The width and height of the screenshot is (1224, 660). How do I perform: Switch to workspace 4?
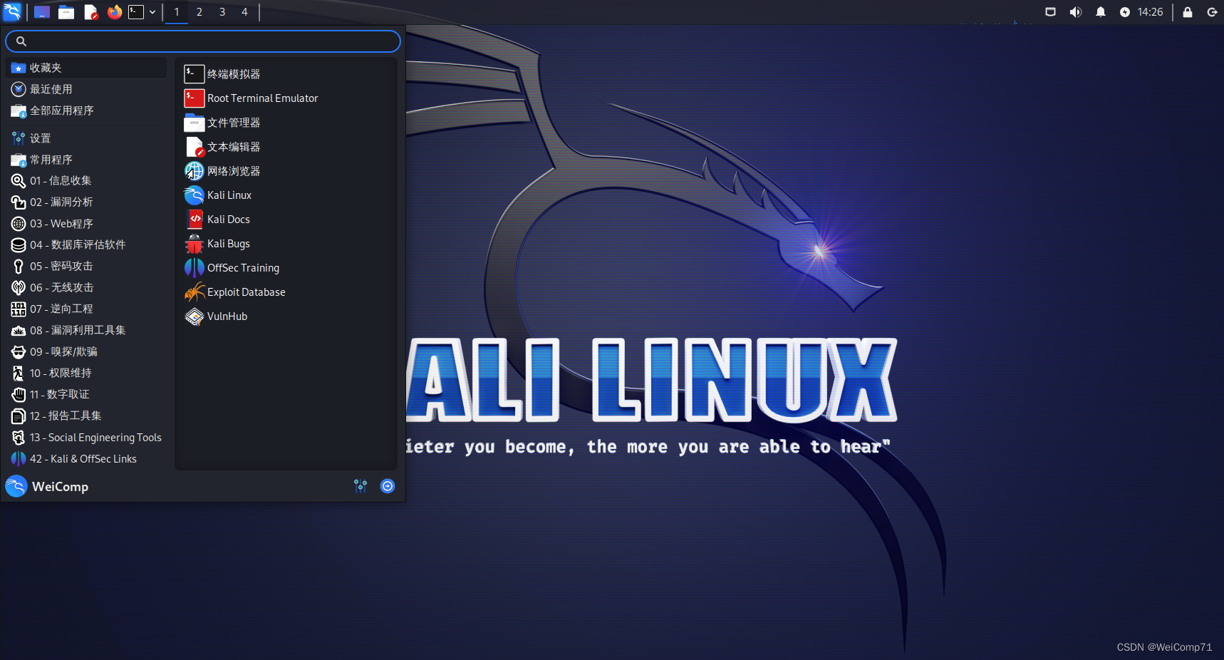(x=244, y=12)
